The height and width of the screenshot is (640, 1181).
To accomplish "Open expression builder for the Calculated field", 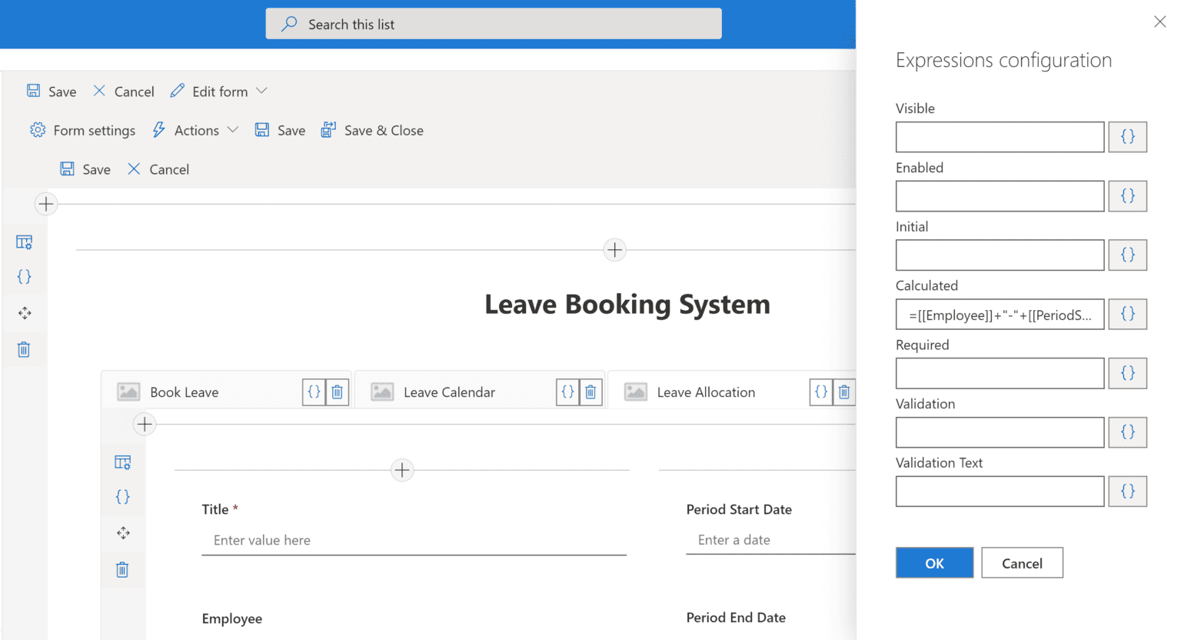I will [1127, 314].
